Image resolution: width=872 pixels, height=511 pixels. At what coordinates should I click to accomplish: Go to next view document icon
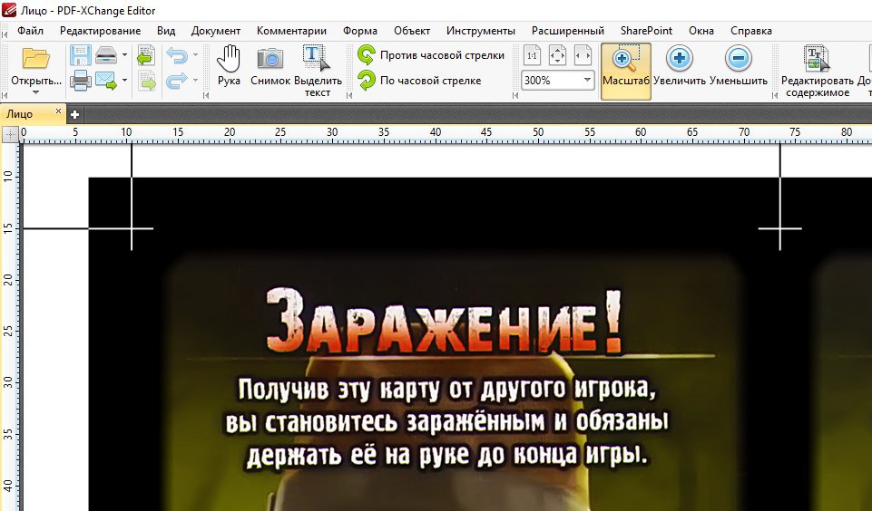point(146,81)
